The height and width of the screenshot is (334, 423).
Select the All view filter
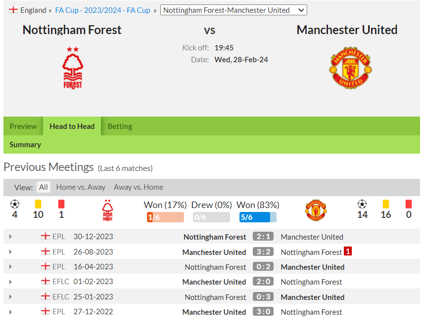tap(44, 187)
